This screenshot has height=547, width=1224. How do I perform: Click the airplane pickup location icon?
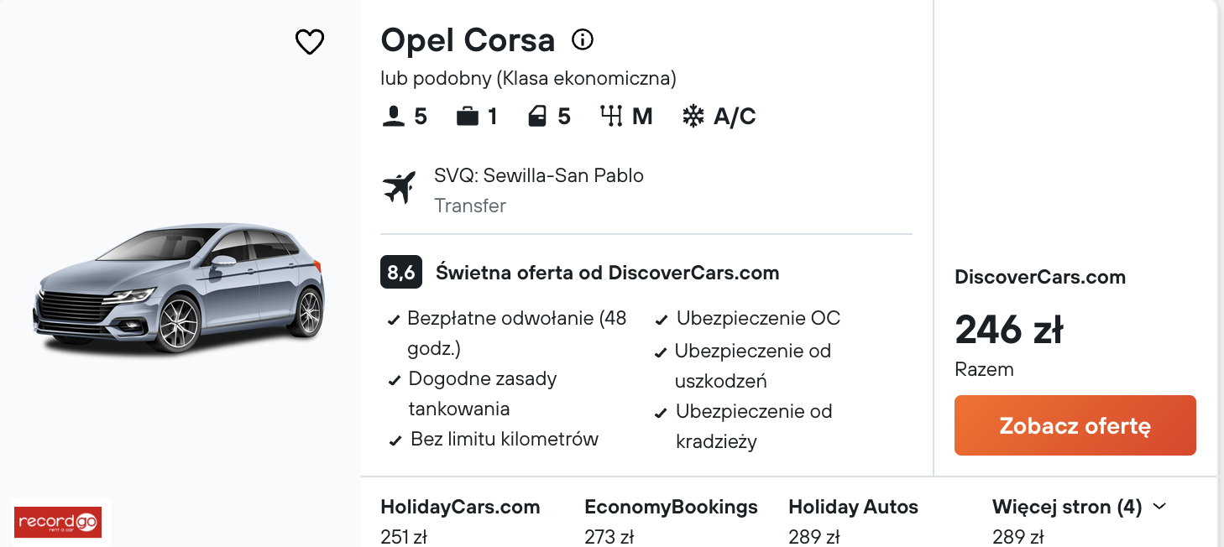tap(400, 187)
